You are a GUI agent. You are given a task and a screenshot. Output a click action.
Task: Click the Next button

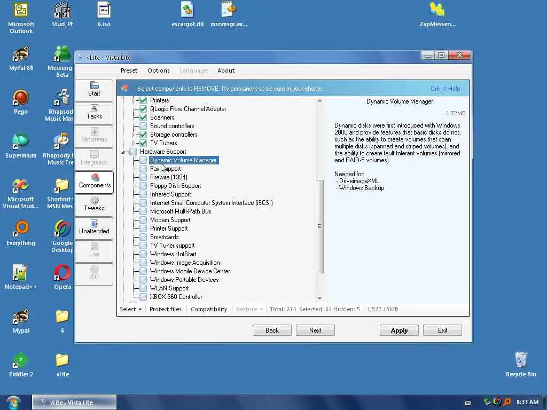(315, 330)
